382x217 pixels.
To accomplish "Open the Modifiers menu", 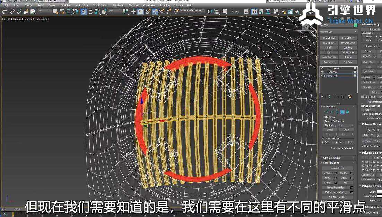I will (x=66, y=5).
